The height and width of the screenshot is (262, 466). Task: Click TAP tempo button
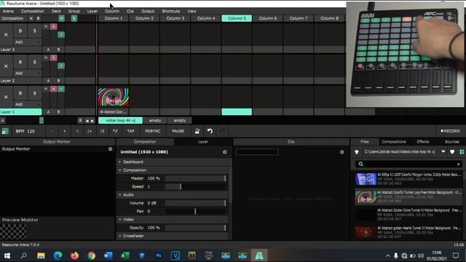click(130, 131)
